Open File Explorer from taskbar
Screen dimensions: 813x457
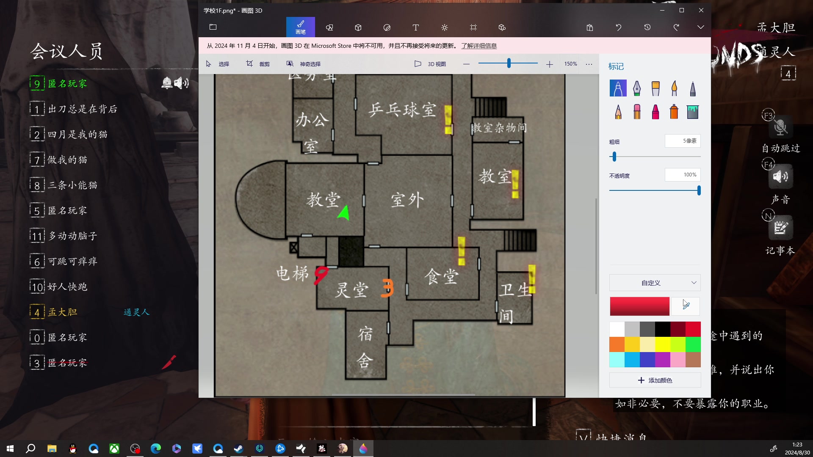(x=52, y=449)
